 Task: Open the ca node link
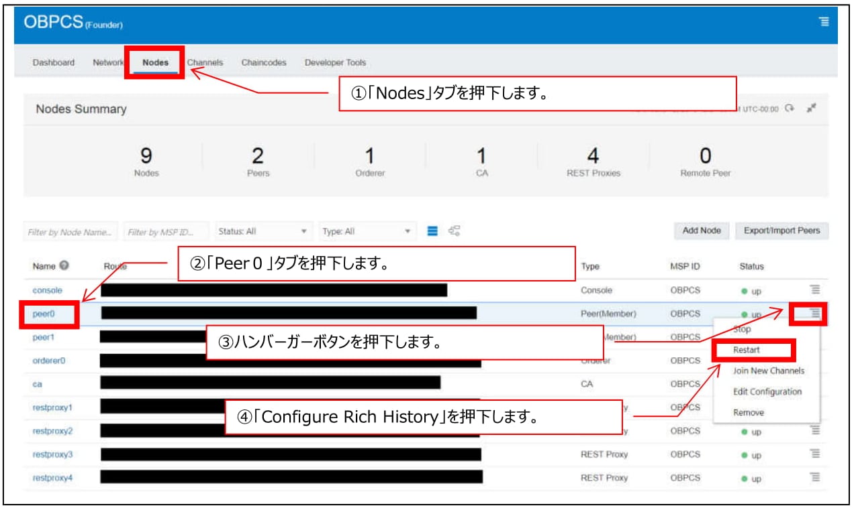click(37, 384)
